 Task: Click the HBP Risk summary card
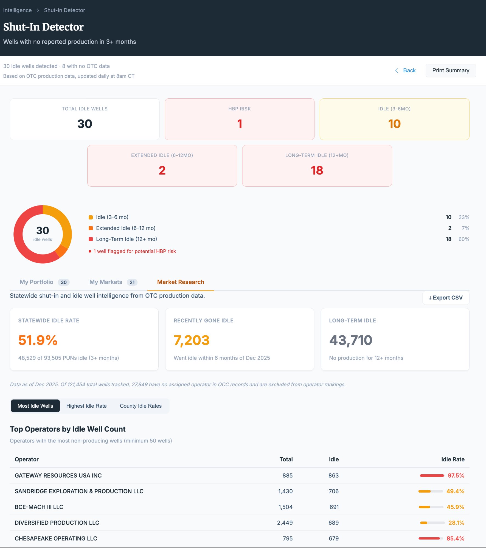[239, 119]
